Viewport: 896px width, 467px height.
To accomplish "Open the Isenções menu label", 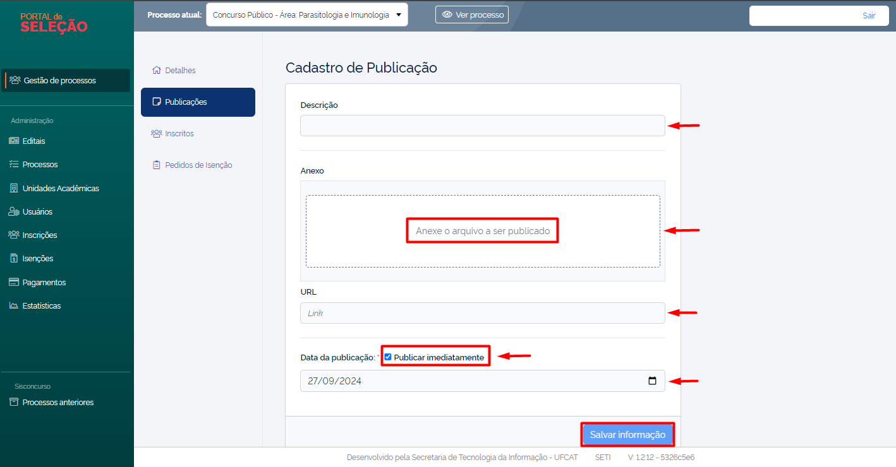I will [x=38, y=258].
